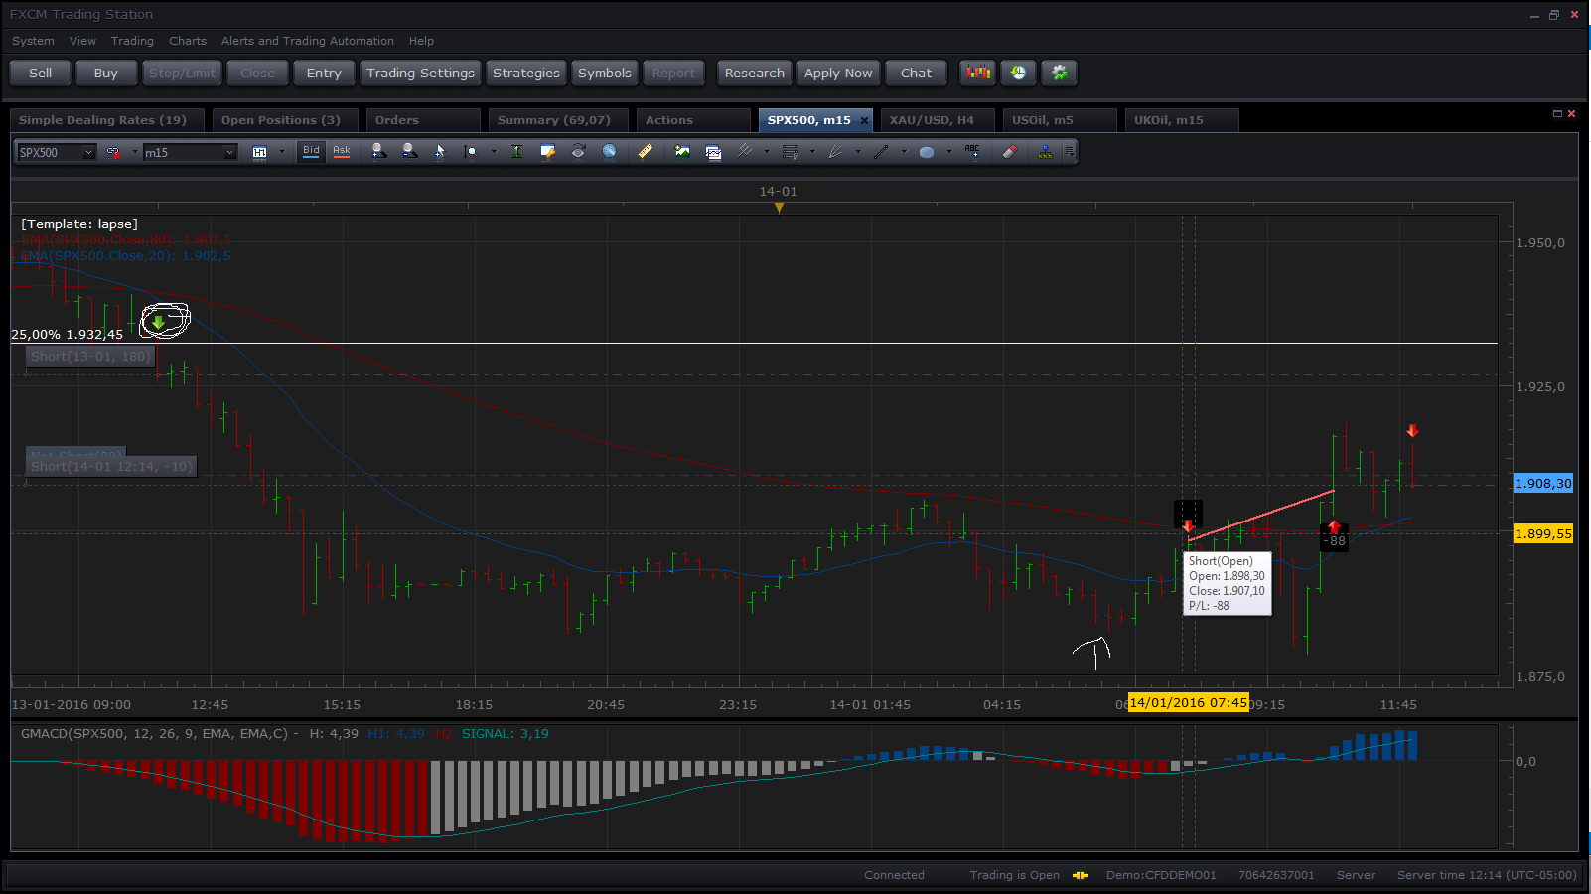This screenshot has width=1591, height=894.
Task: Click the unlink chart chain icon
Action: click(113, 152)
